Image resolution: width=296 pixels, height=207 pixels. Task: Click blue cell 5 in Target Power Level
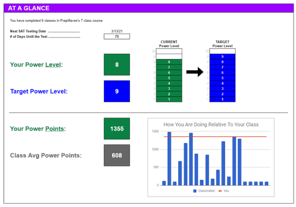point(222,78)
